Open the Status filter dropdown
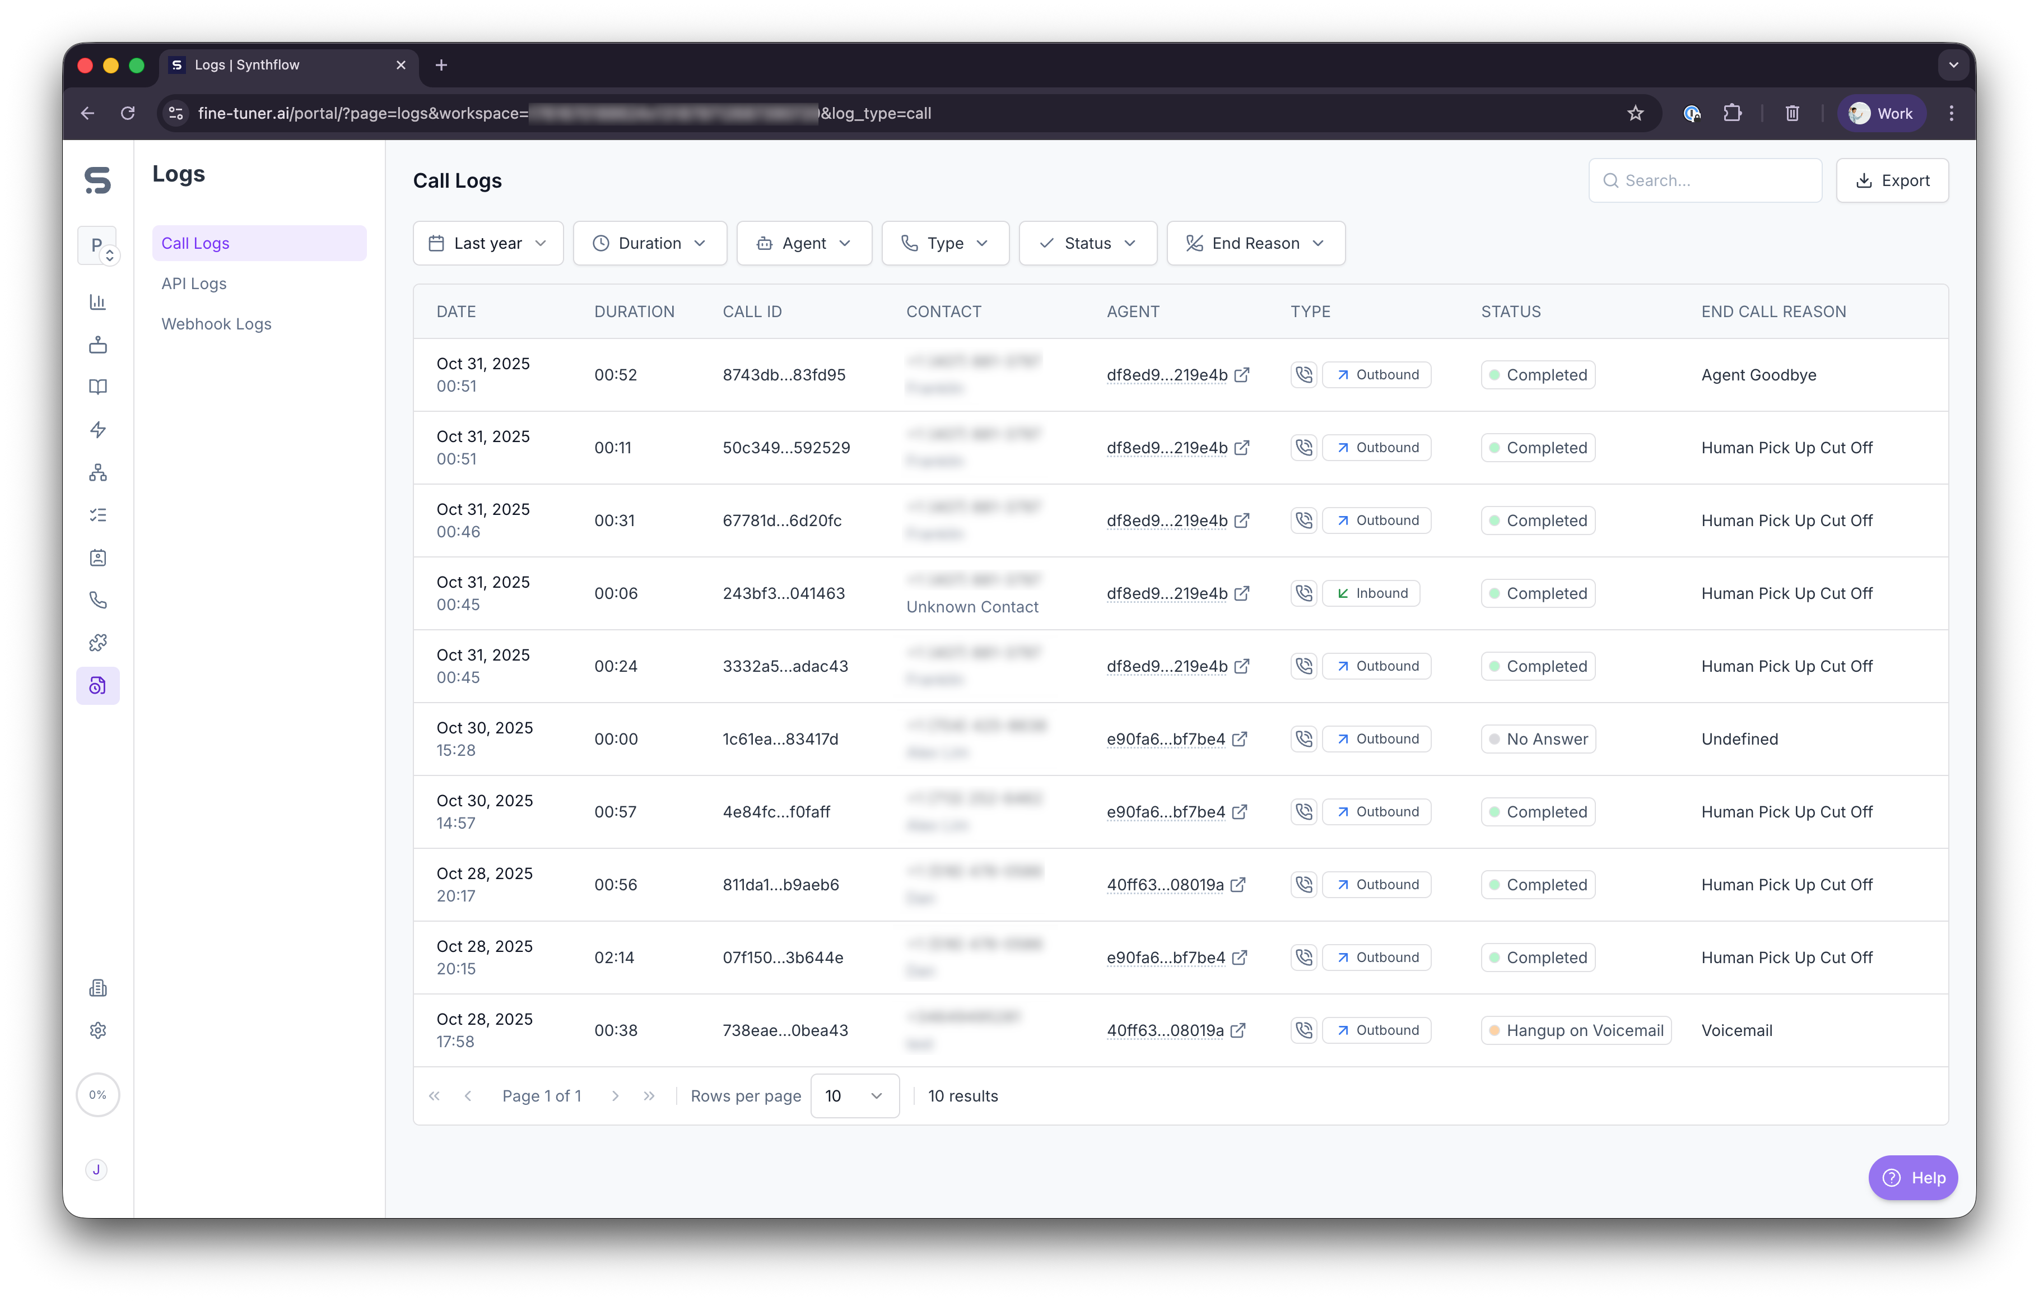This screenshot has height=1301, width=2039. click(x=1087, y=243)
